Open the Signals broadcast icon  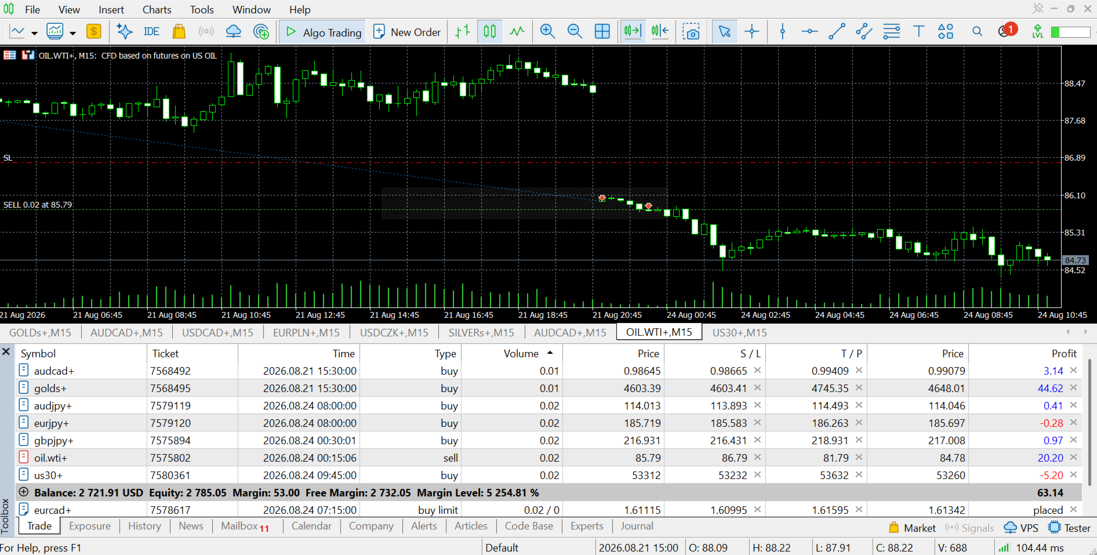tap(206, 31)
